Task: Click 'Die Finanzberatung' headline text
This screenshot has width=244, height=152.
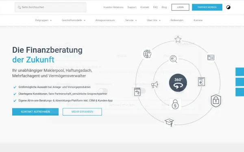Action: tap(47, 50)
